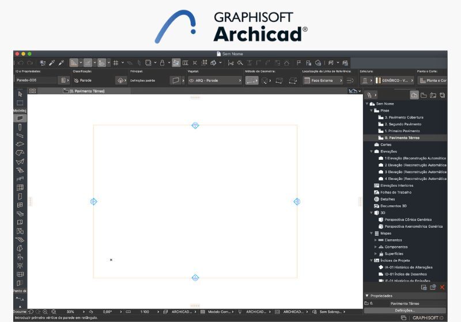Select the Shell tool in the toolbox
The image size is (461, 322).
tap(20, 162)
